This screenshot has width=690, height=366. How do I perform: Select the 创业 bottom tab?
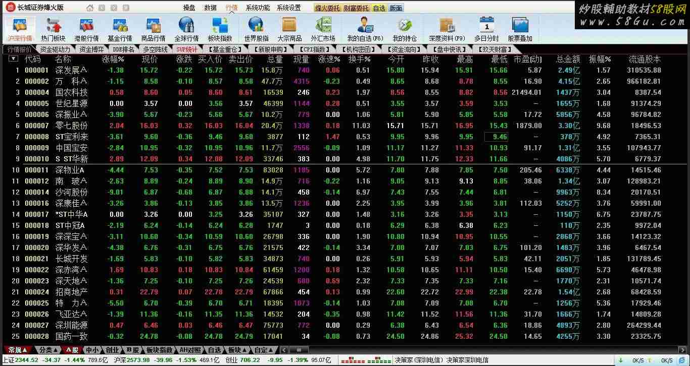click(112, 350)
